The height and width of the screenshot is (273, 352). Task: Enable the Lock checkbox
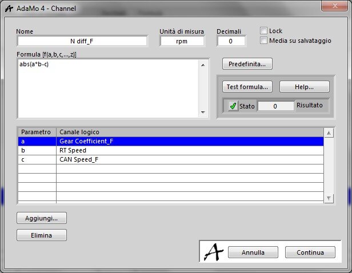(x=263, y=31)
